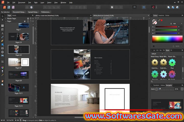Click the Spread Setup button
The height and width of the screenshot is (122, 184).
click(33, 12)
